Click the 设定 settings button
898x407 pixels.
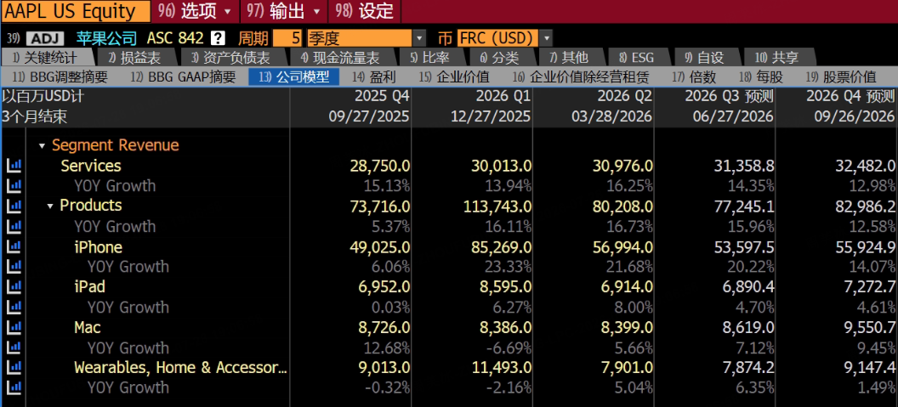[369, 11]
